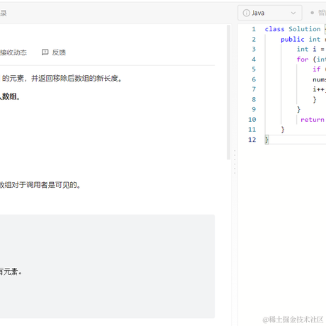Click the vertical panel splitter handle dots

tap(235, 162)
